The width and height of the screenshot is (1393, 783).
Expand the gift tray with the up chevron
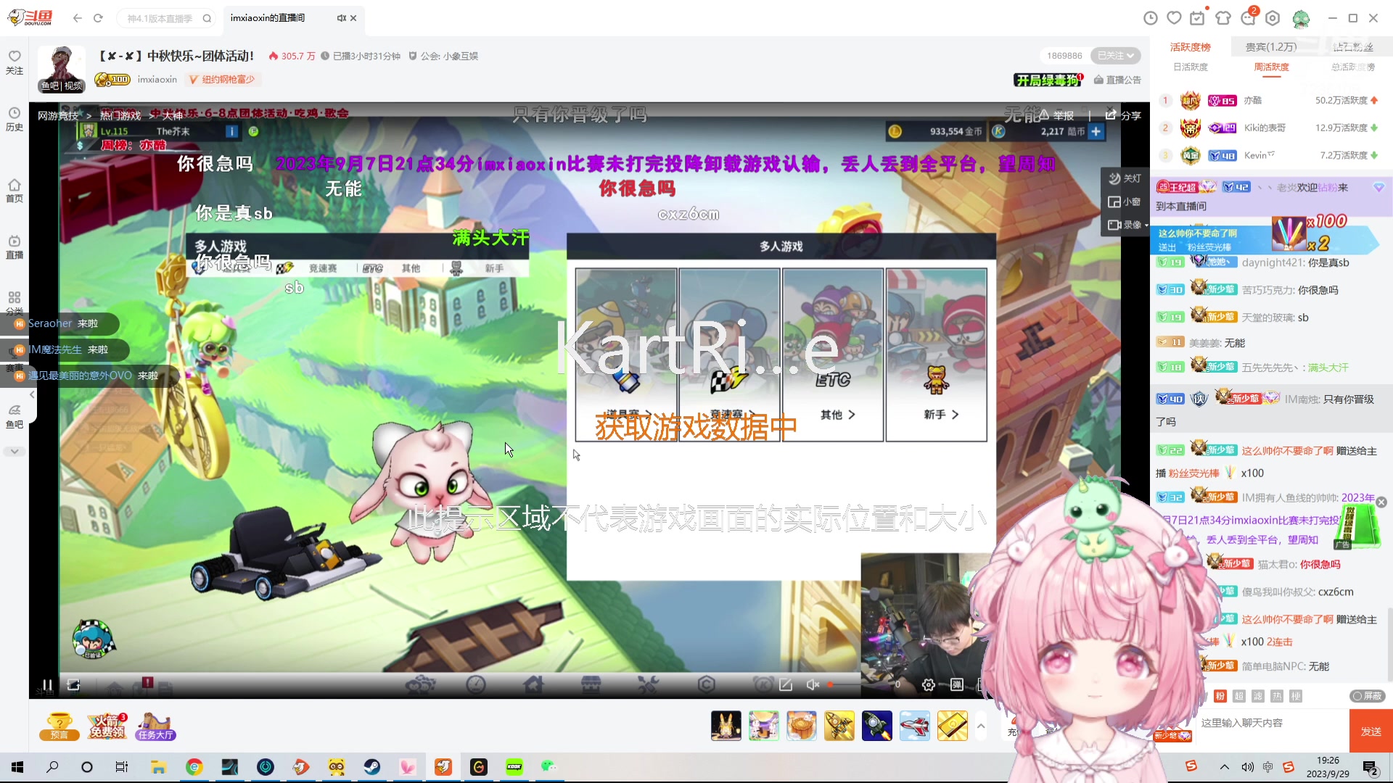(982, 725)
